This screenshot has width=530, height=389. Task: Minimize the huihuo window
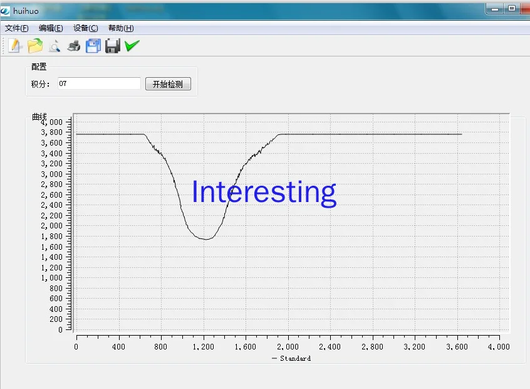(x=496, y=8)
